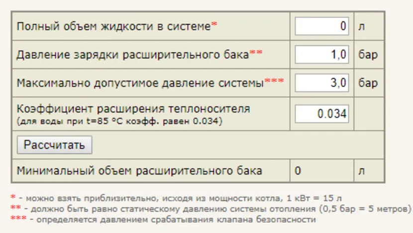This screenshot has height=233, width=413.
Task: Click the water at t=85 °C hint text
Action: [119, 121]
